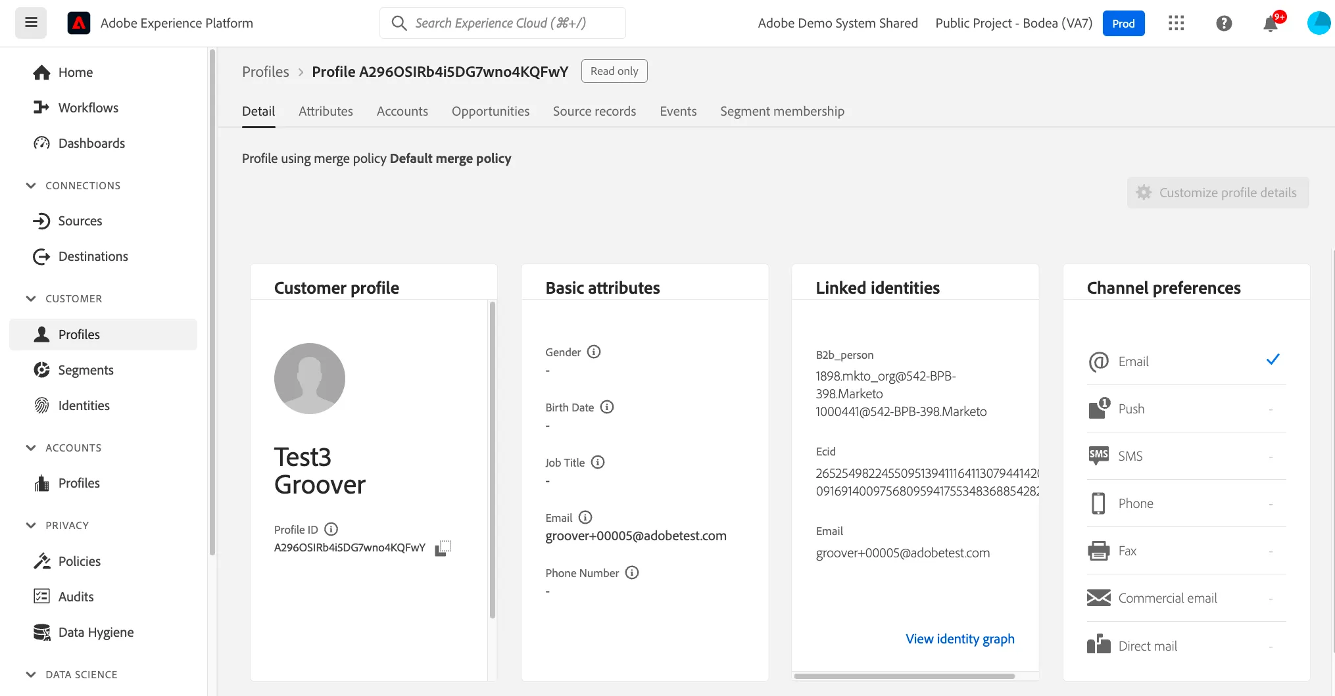
Task: Click the Prod environment badge
Action: point(1123,24)
